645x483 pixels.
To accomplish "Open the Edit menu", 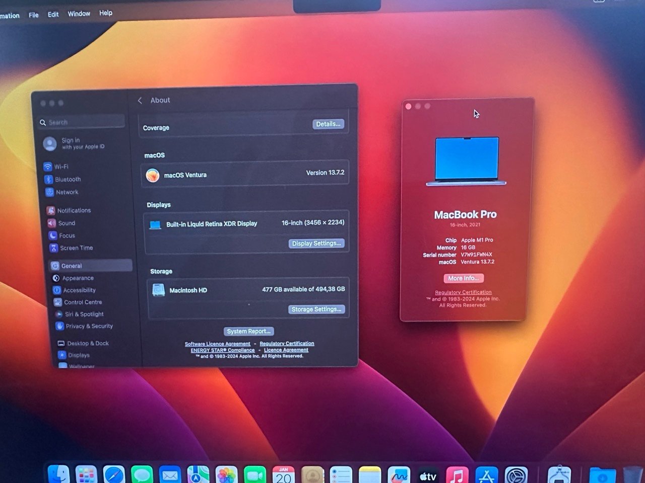I will [53, 15].
